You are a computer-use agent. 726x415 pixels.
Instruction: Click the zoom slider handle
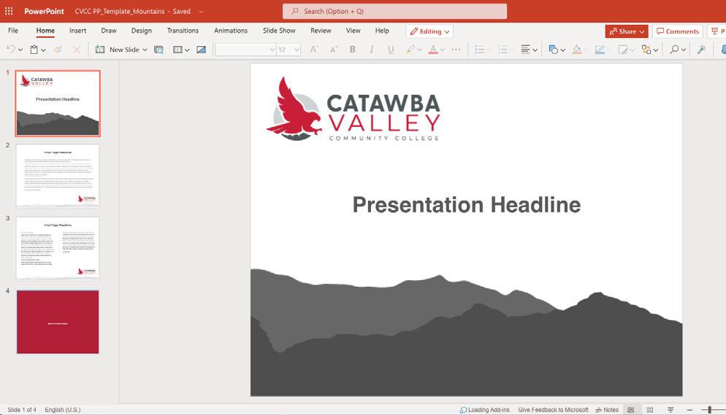pos(709,410)
